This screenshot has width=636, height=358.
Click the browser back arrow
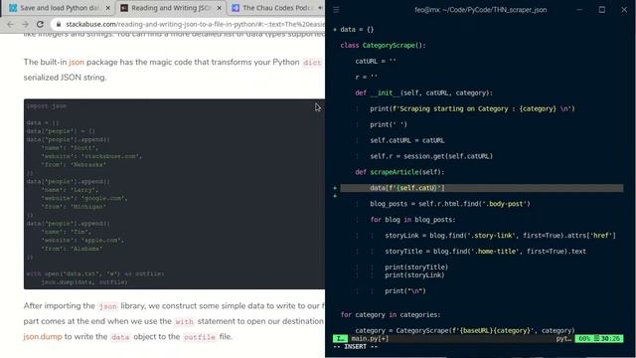[11, 24]
